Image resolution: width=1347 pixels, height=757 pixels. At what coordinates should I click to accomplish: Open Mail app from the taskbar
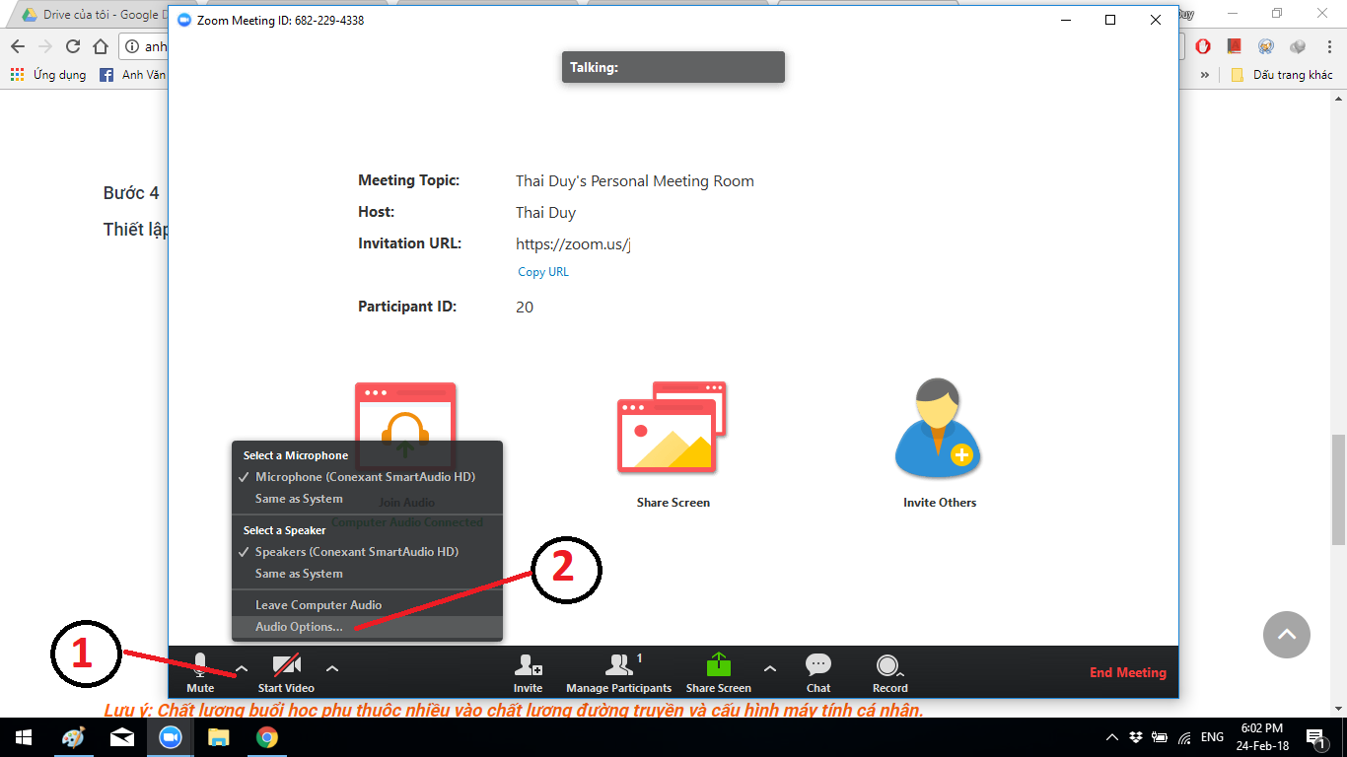pos(122,737)
